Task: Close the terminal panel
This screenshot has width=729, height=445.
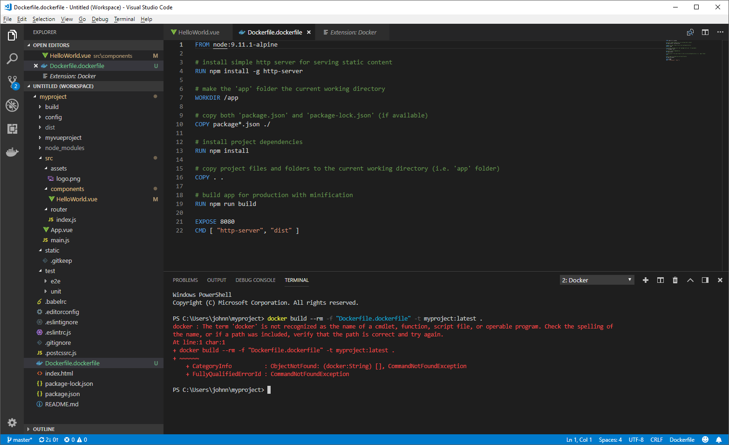Action: tap(720, 280)
